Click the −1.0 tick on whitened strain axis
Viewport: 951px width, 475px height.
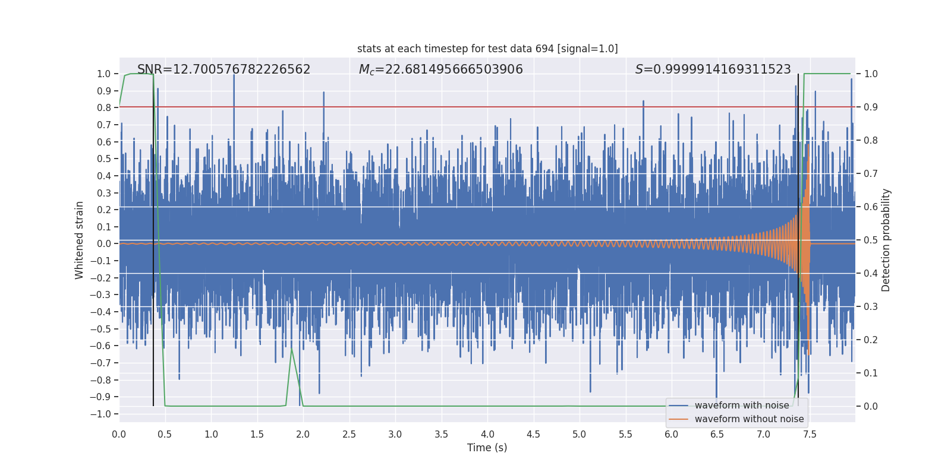point(103,414)
